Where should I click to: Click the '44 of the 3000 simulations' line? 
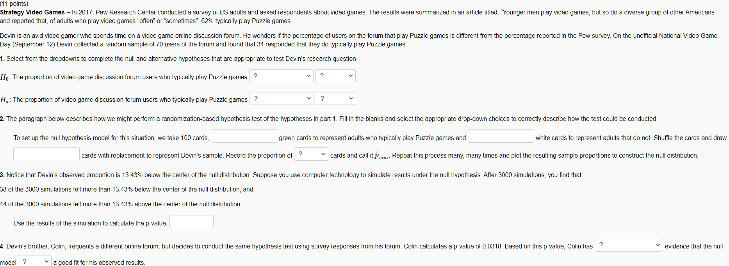point(121,204)
